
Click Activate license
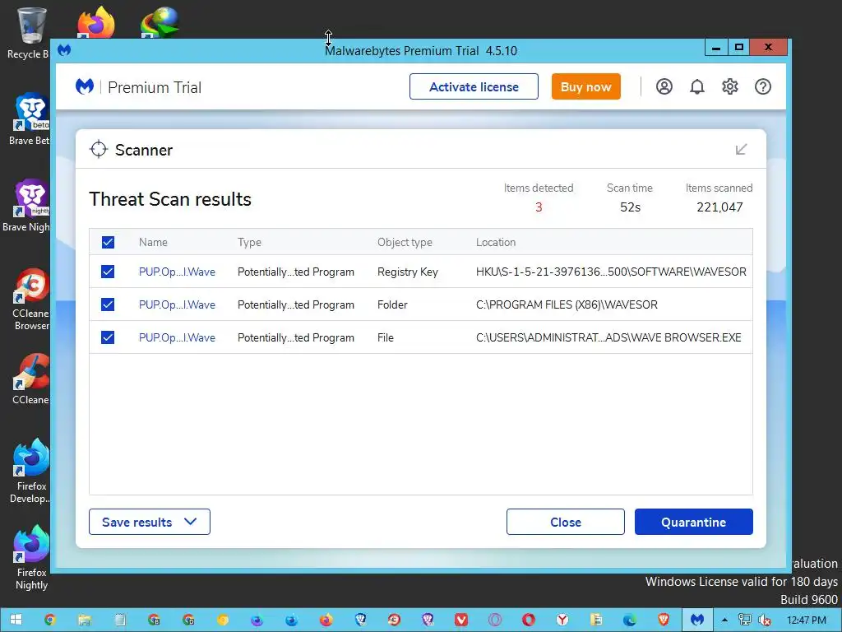(x=474, y=86)
